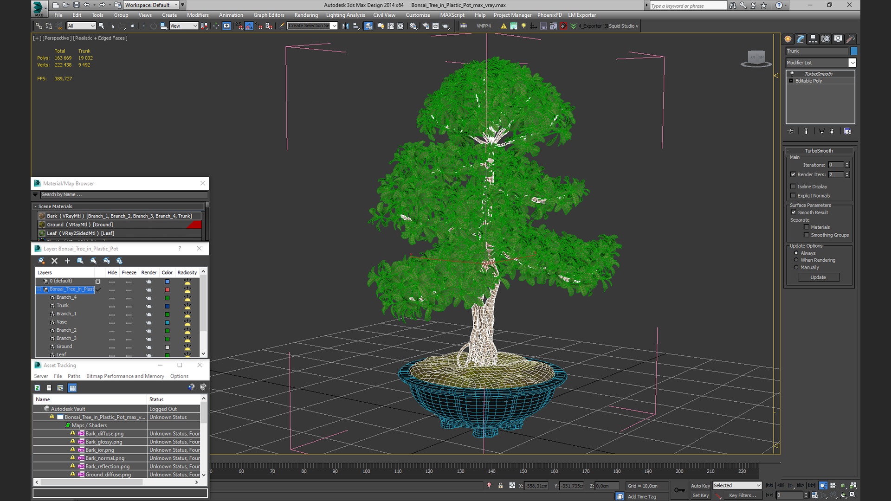Click the Iterations value field
Image resolution: width=891 pixels, height=501 pixels.
[836, 165]
